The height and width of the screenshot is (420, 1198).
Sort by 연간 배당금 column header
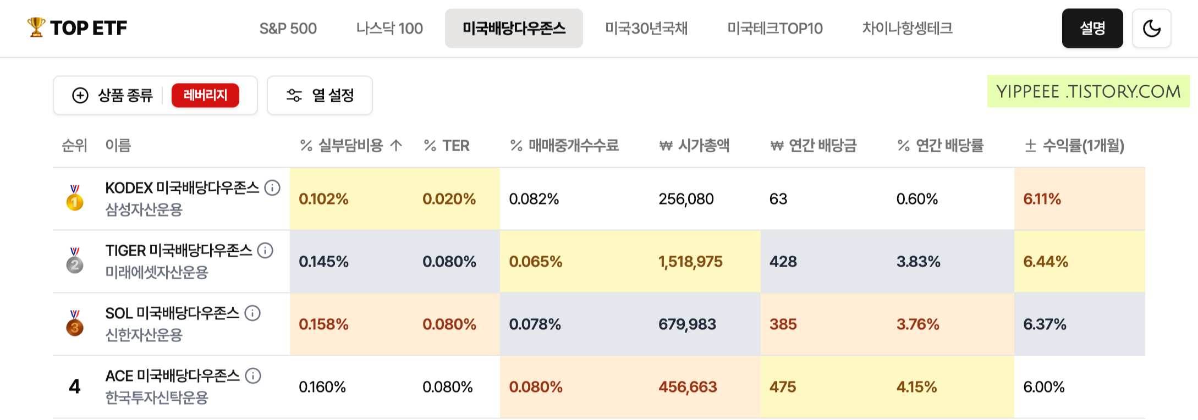[813, 145]
